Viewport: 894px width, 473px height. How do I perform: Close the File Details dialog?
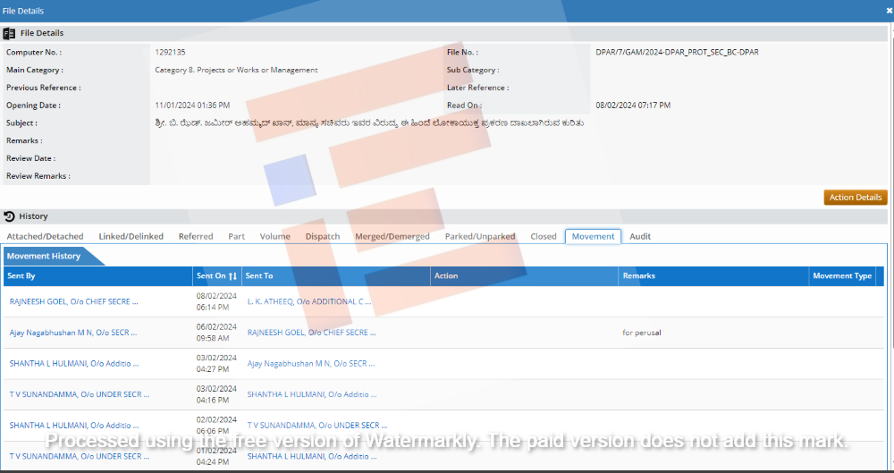(x=889, y=10)
